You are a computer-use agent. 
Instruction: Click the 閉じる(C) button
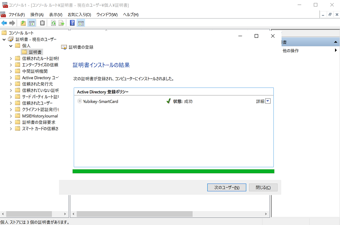[x=263, y=187]
